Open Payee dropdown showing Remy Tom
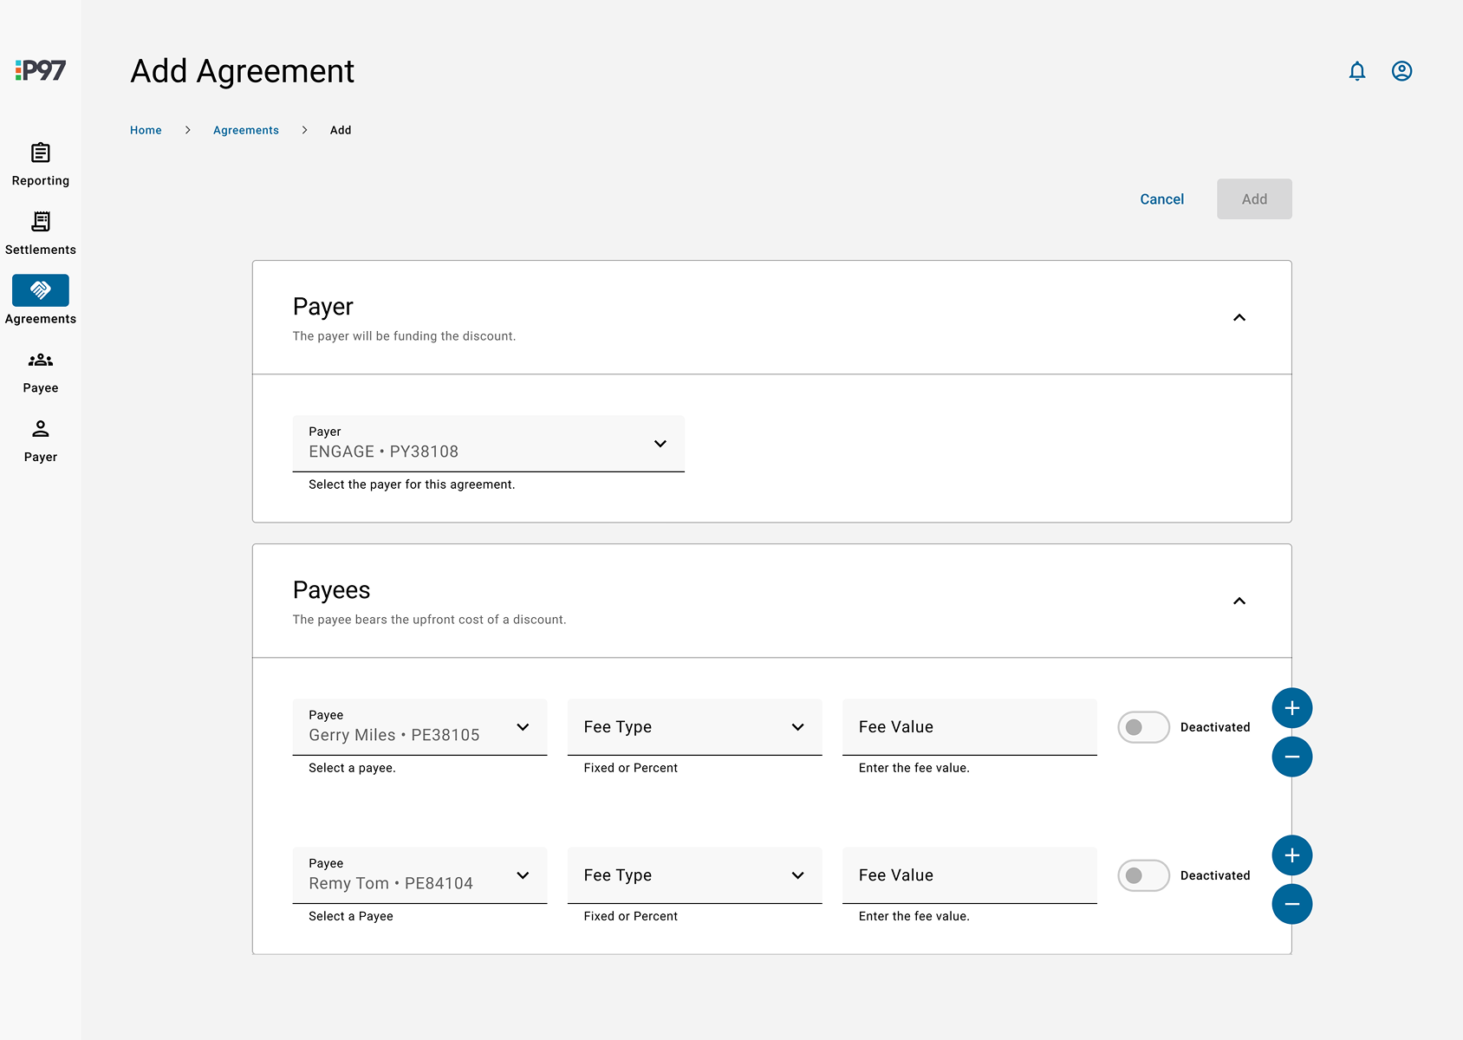The width and height of the screenshot is (1463, 1040). [419, 875]
